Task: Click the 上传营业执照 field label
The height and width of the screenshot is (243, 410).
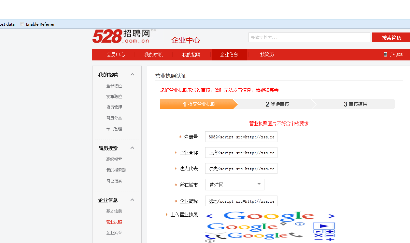Action: [184, 214]
